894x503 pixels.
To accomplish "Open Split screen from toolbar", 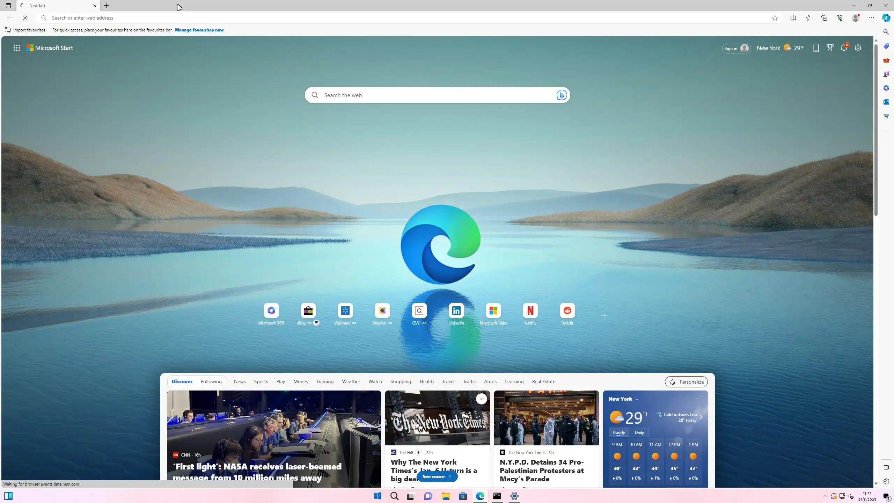I will 793,18.
